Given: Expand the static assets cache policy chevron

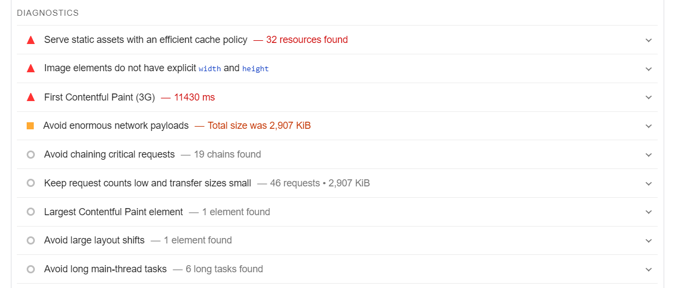Looking at the screenshot, I should pyautogui.click(x=648, y=40).
